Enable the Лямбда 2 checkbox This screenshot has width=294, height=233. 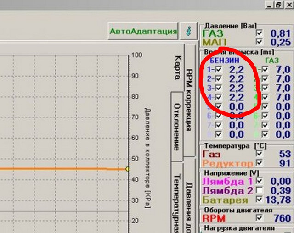point(260,190)
